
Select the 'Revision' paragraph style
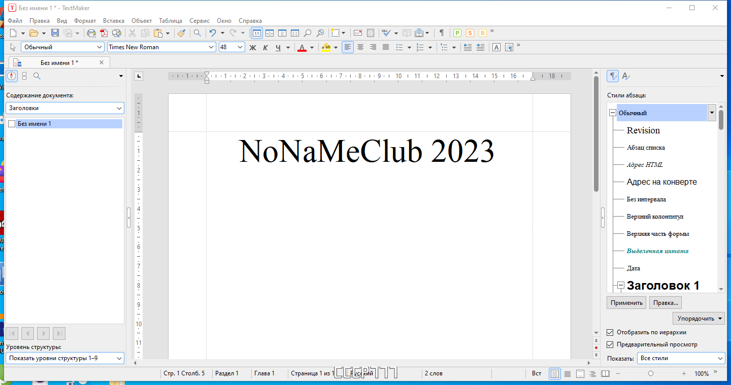643,130
